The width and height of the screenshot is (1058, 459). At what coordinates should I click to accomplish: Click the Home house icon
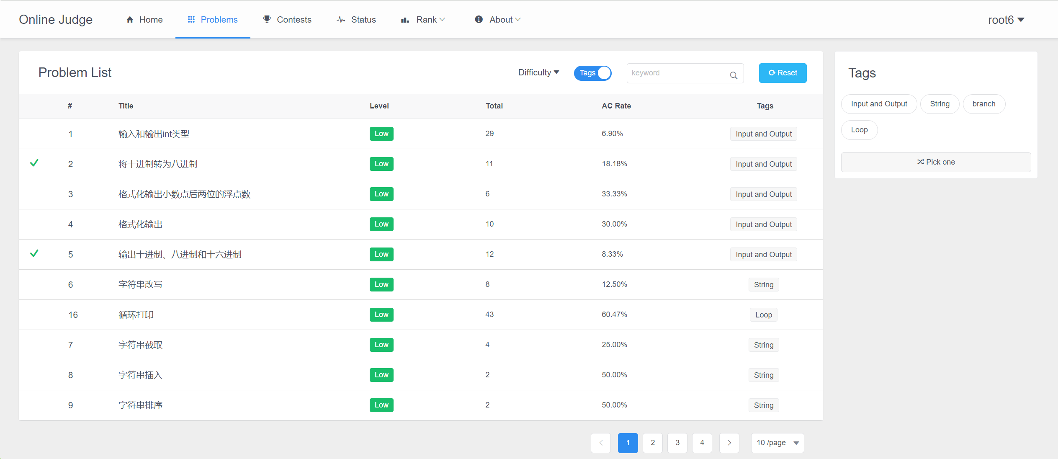(130, 20)
